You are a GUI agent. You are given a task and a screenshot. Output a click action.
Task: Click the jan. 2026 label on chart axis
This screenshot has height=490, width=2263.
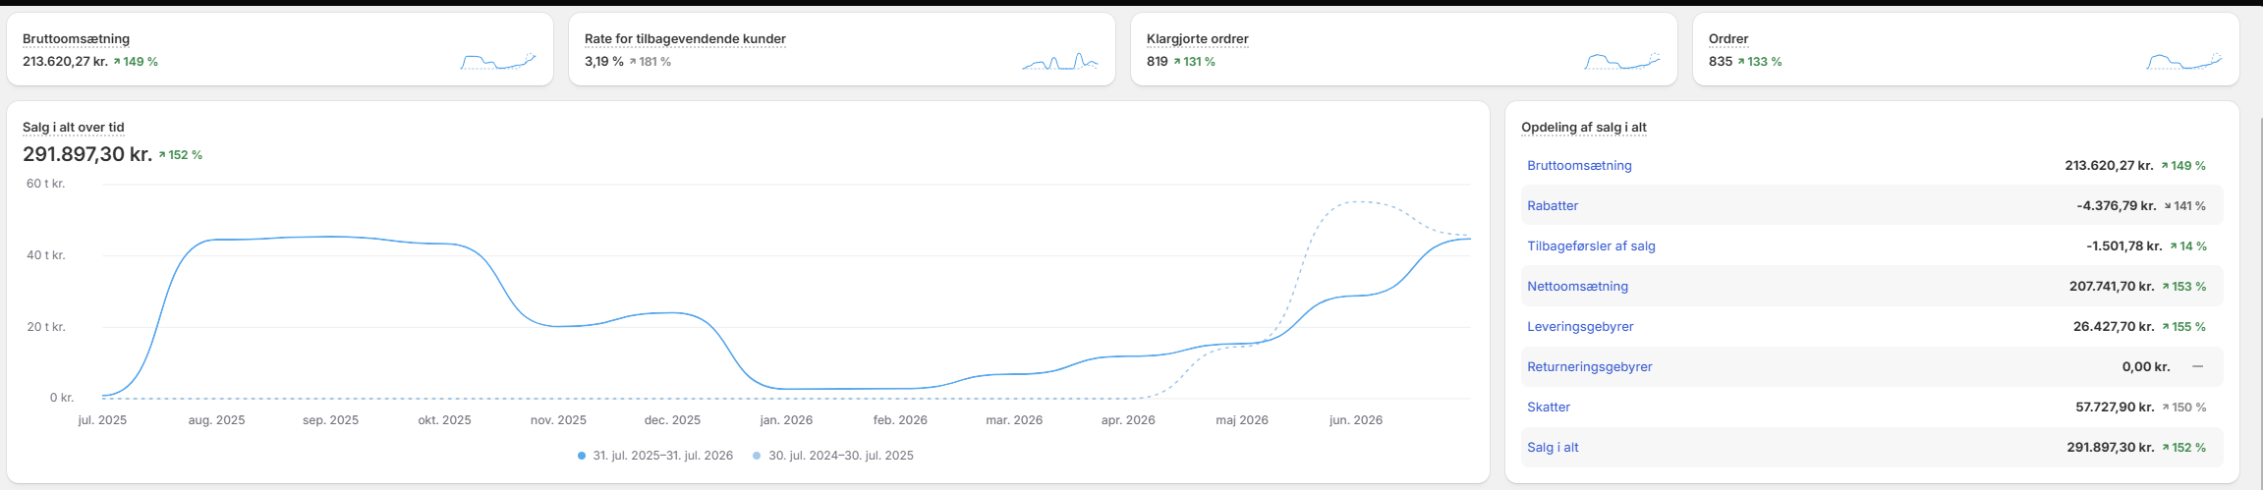click(786, 420)
